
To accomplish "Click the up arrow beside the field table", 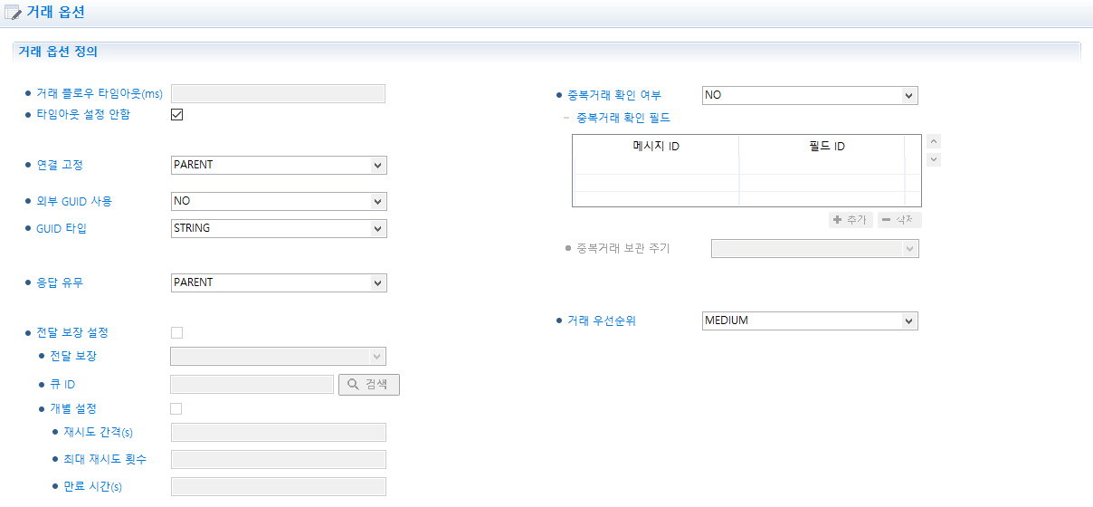I will tap(935, 141).
